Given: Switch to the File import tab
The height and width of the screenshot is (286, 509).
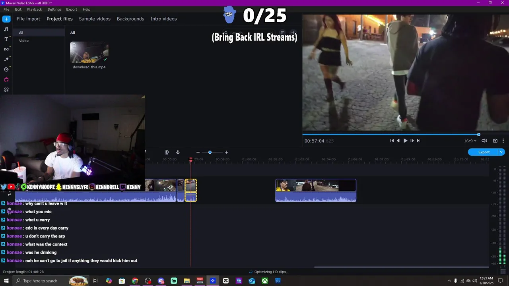Looking at the screenshot, I should pos(28,19).
